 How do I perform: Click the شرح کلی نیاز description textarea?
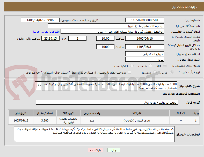coord(106,86)
